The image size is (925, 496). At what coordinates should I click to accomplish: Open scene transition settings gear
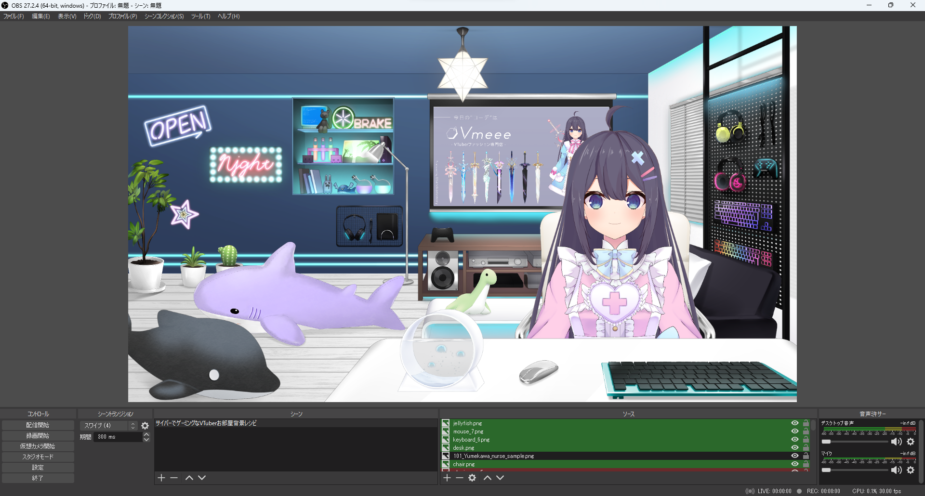point(145,426)
